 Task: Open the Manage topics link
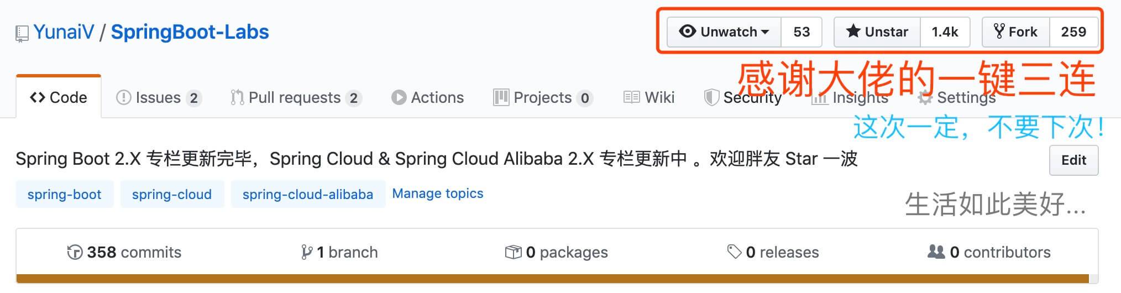pos(437,193)
